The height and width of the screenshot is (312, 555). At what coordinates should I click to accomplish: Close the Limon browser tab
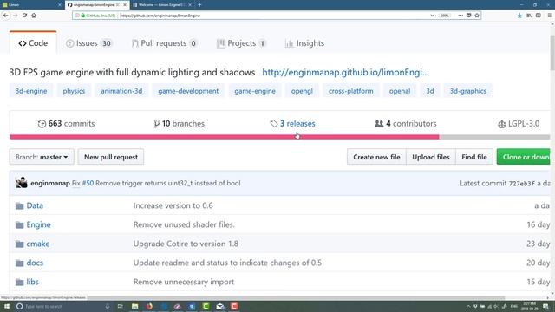click(x=59, y=5)
